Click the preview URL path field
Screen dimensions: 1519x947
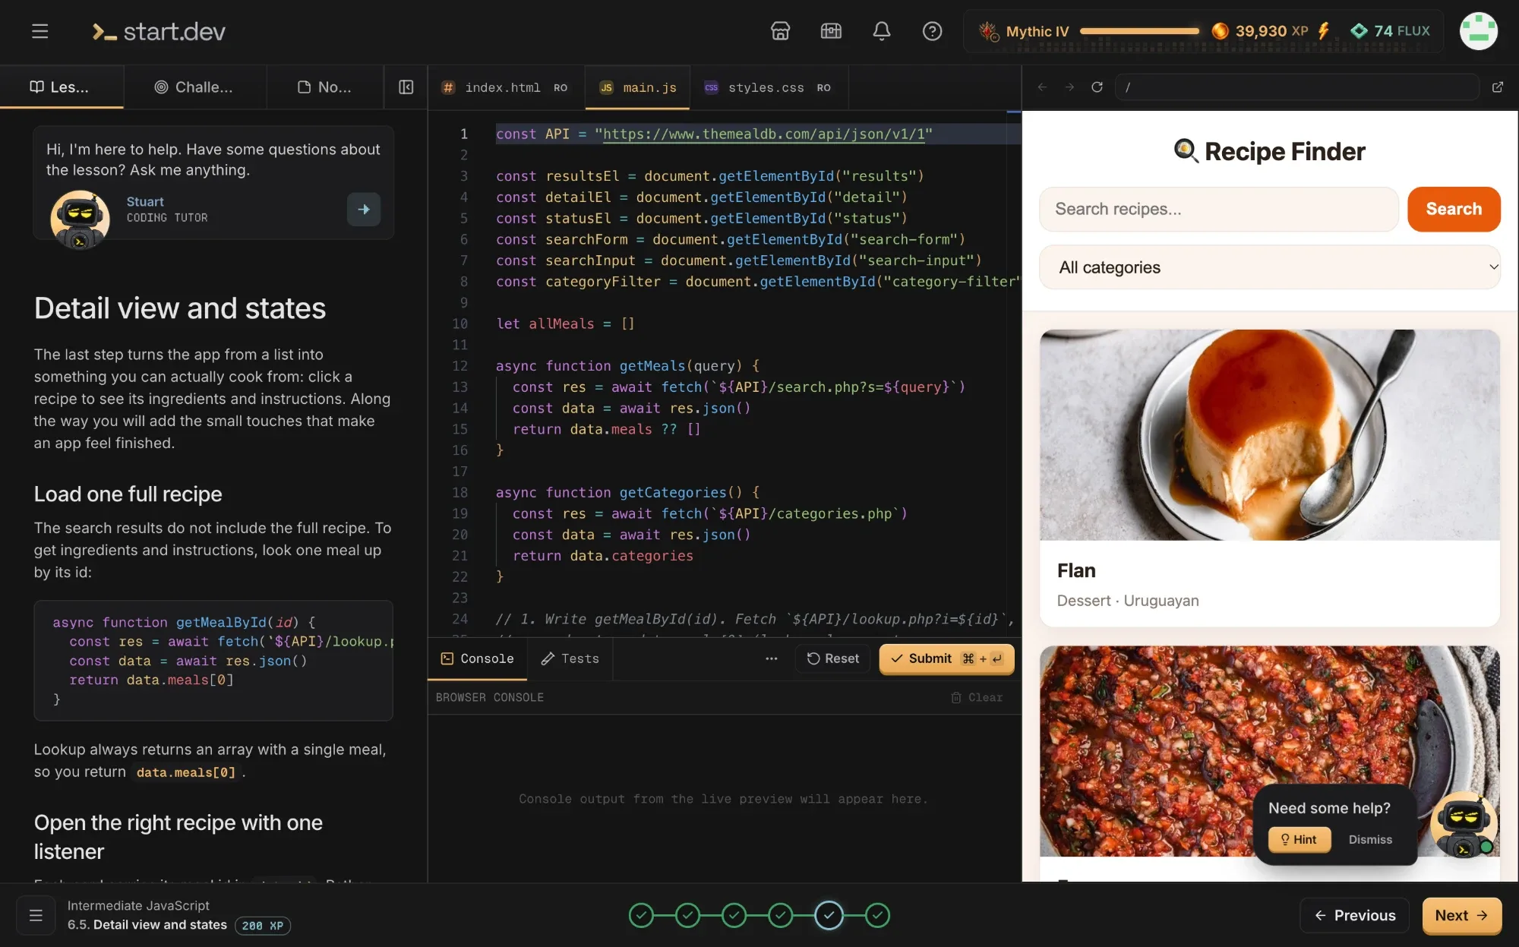pos(1296,87)
